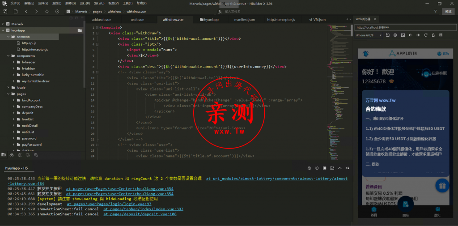
Task: Switch to the manifest.json tab
Action: [244, 20]
